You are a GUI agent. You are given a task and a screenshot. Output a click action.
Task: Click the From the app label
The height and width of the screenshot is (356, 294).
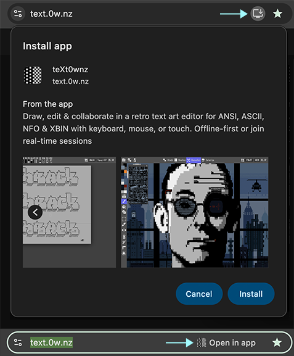[x=48, y=104]
